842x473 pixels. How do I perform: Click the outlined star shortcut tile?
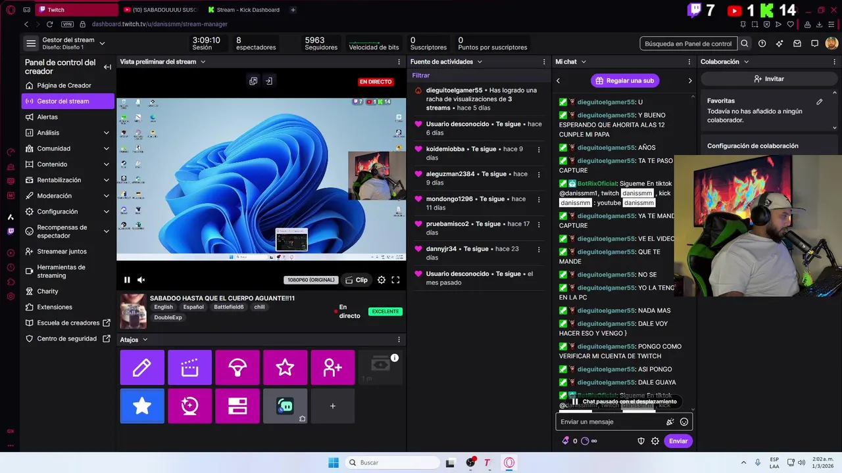click(285, 367)
